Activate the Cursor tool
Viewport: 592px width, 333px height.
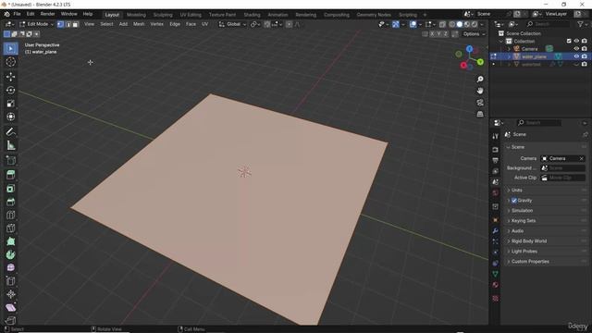pyautogui.click(x=10, y=62)
